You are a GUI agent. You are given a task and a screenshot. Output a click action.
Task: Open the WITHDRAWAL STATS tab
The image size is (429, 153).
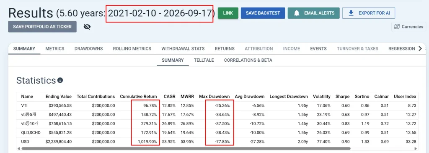point(183,49)
